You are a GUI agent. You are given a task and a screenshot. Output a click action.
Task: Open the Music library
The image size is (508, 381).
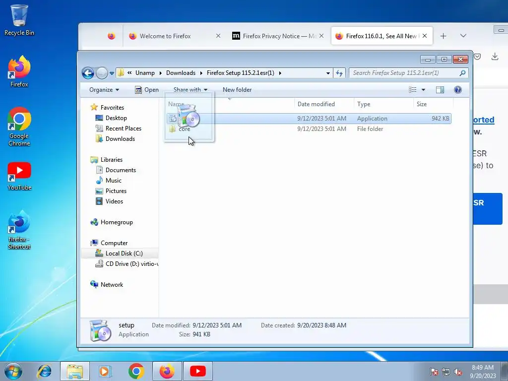click(109, 181)
